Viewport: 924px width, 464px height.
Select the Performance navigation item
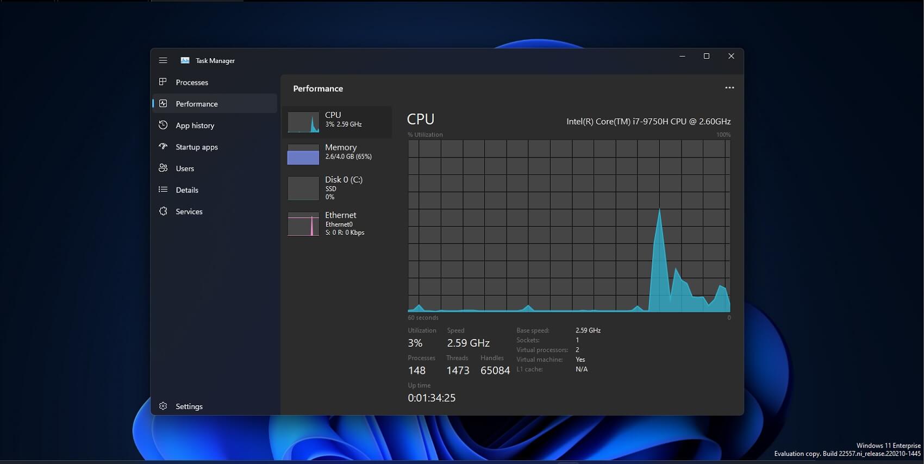pyautogui.click(x=197, y=104)
